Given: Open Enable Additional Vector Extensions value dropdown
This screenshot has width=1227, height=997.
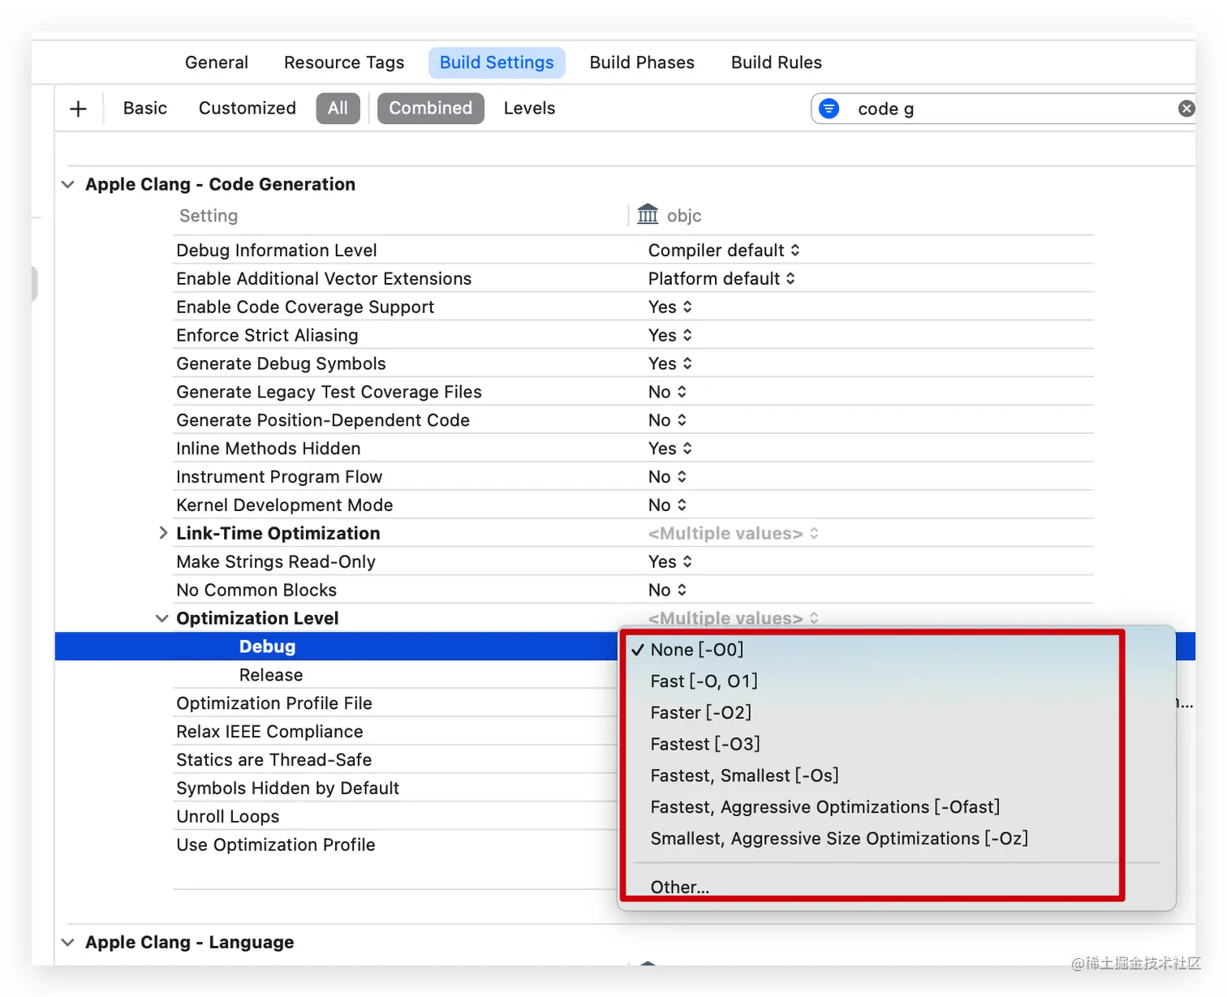Looking at the screenshot, I should click(x=721, y=279).
